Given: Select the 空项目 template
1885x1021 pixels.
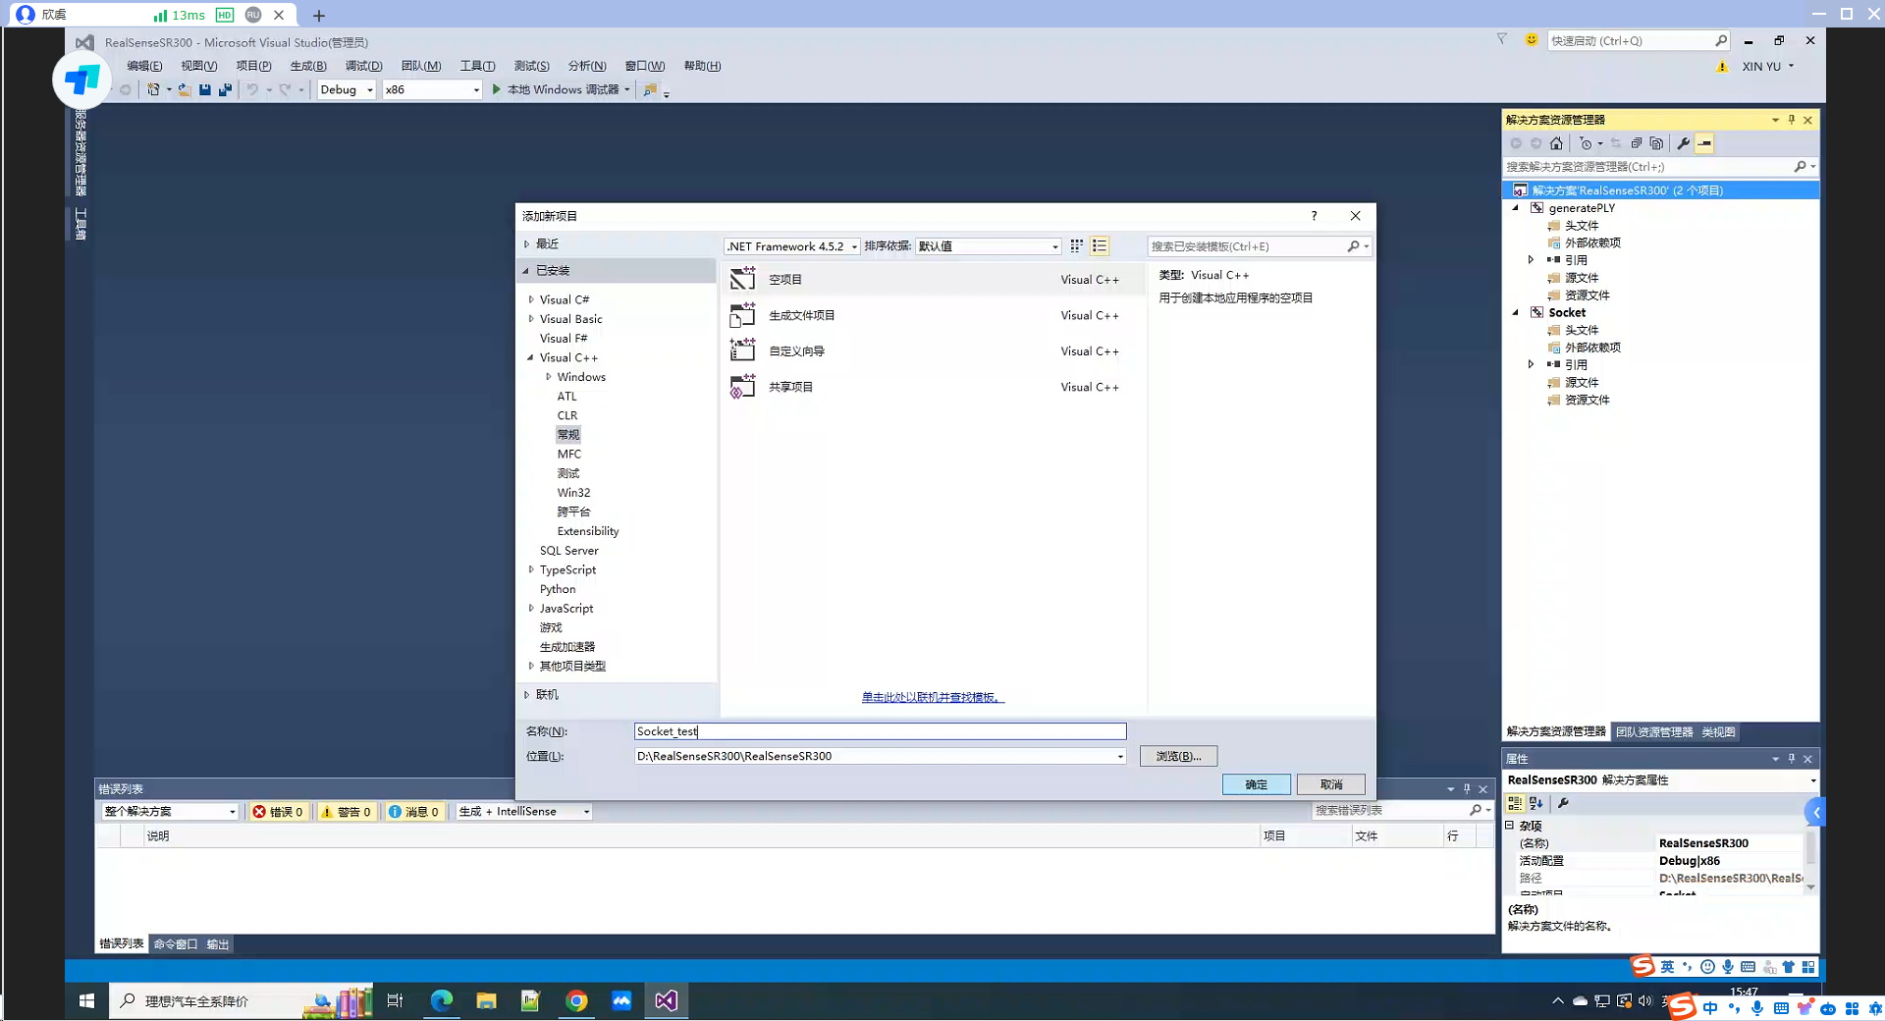Looking at the screenshot, I should click(933, 280).
